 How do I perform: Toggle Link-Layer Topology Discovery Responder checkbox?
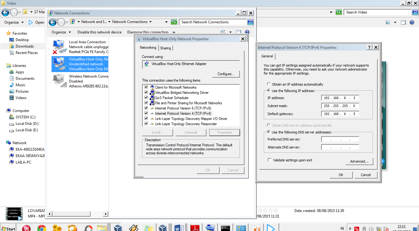[146, 124]
